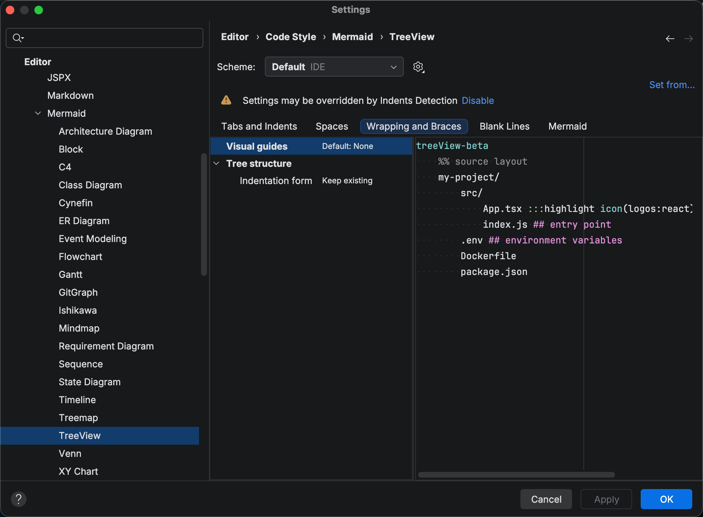
Task: Open Flowchart code style
Action: pos(81,256)
